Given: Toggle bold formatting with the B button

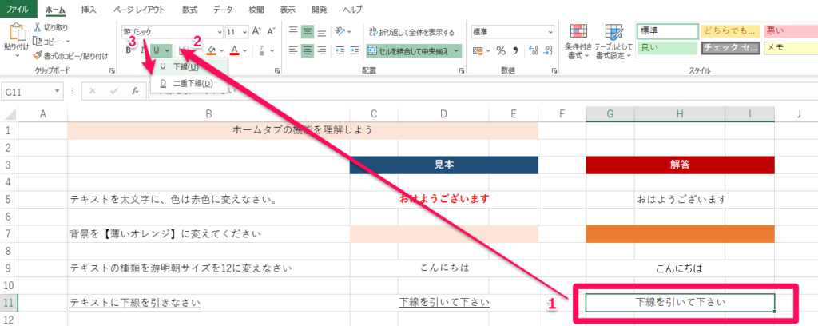Looking at the screenshot, I should pyautogui.click(x=129, y=50).
